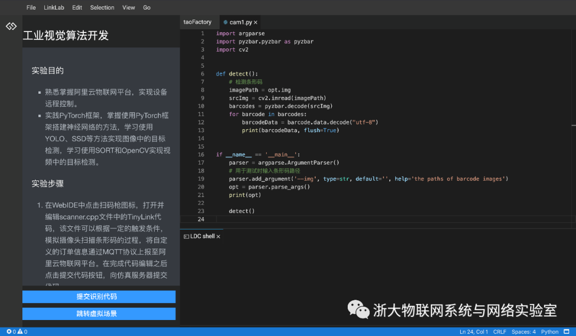Click the 跳转虚拟场景 button
This screenshot has height=336, width=576.
tap(99, 314)
